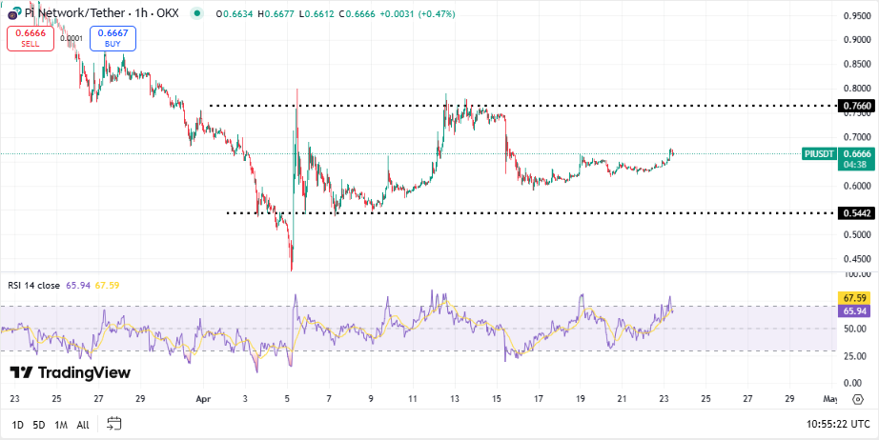879x440 pixels.
Task: Click the PIUSDT symbol tag on price axis
Action: pos(820,153)
